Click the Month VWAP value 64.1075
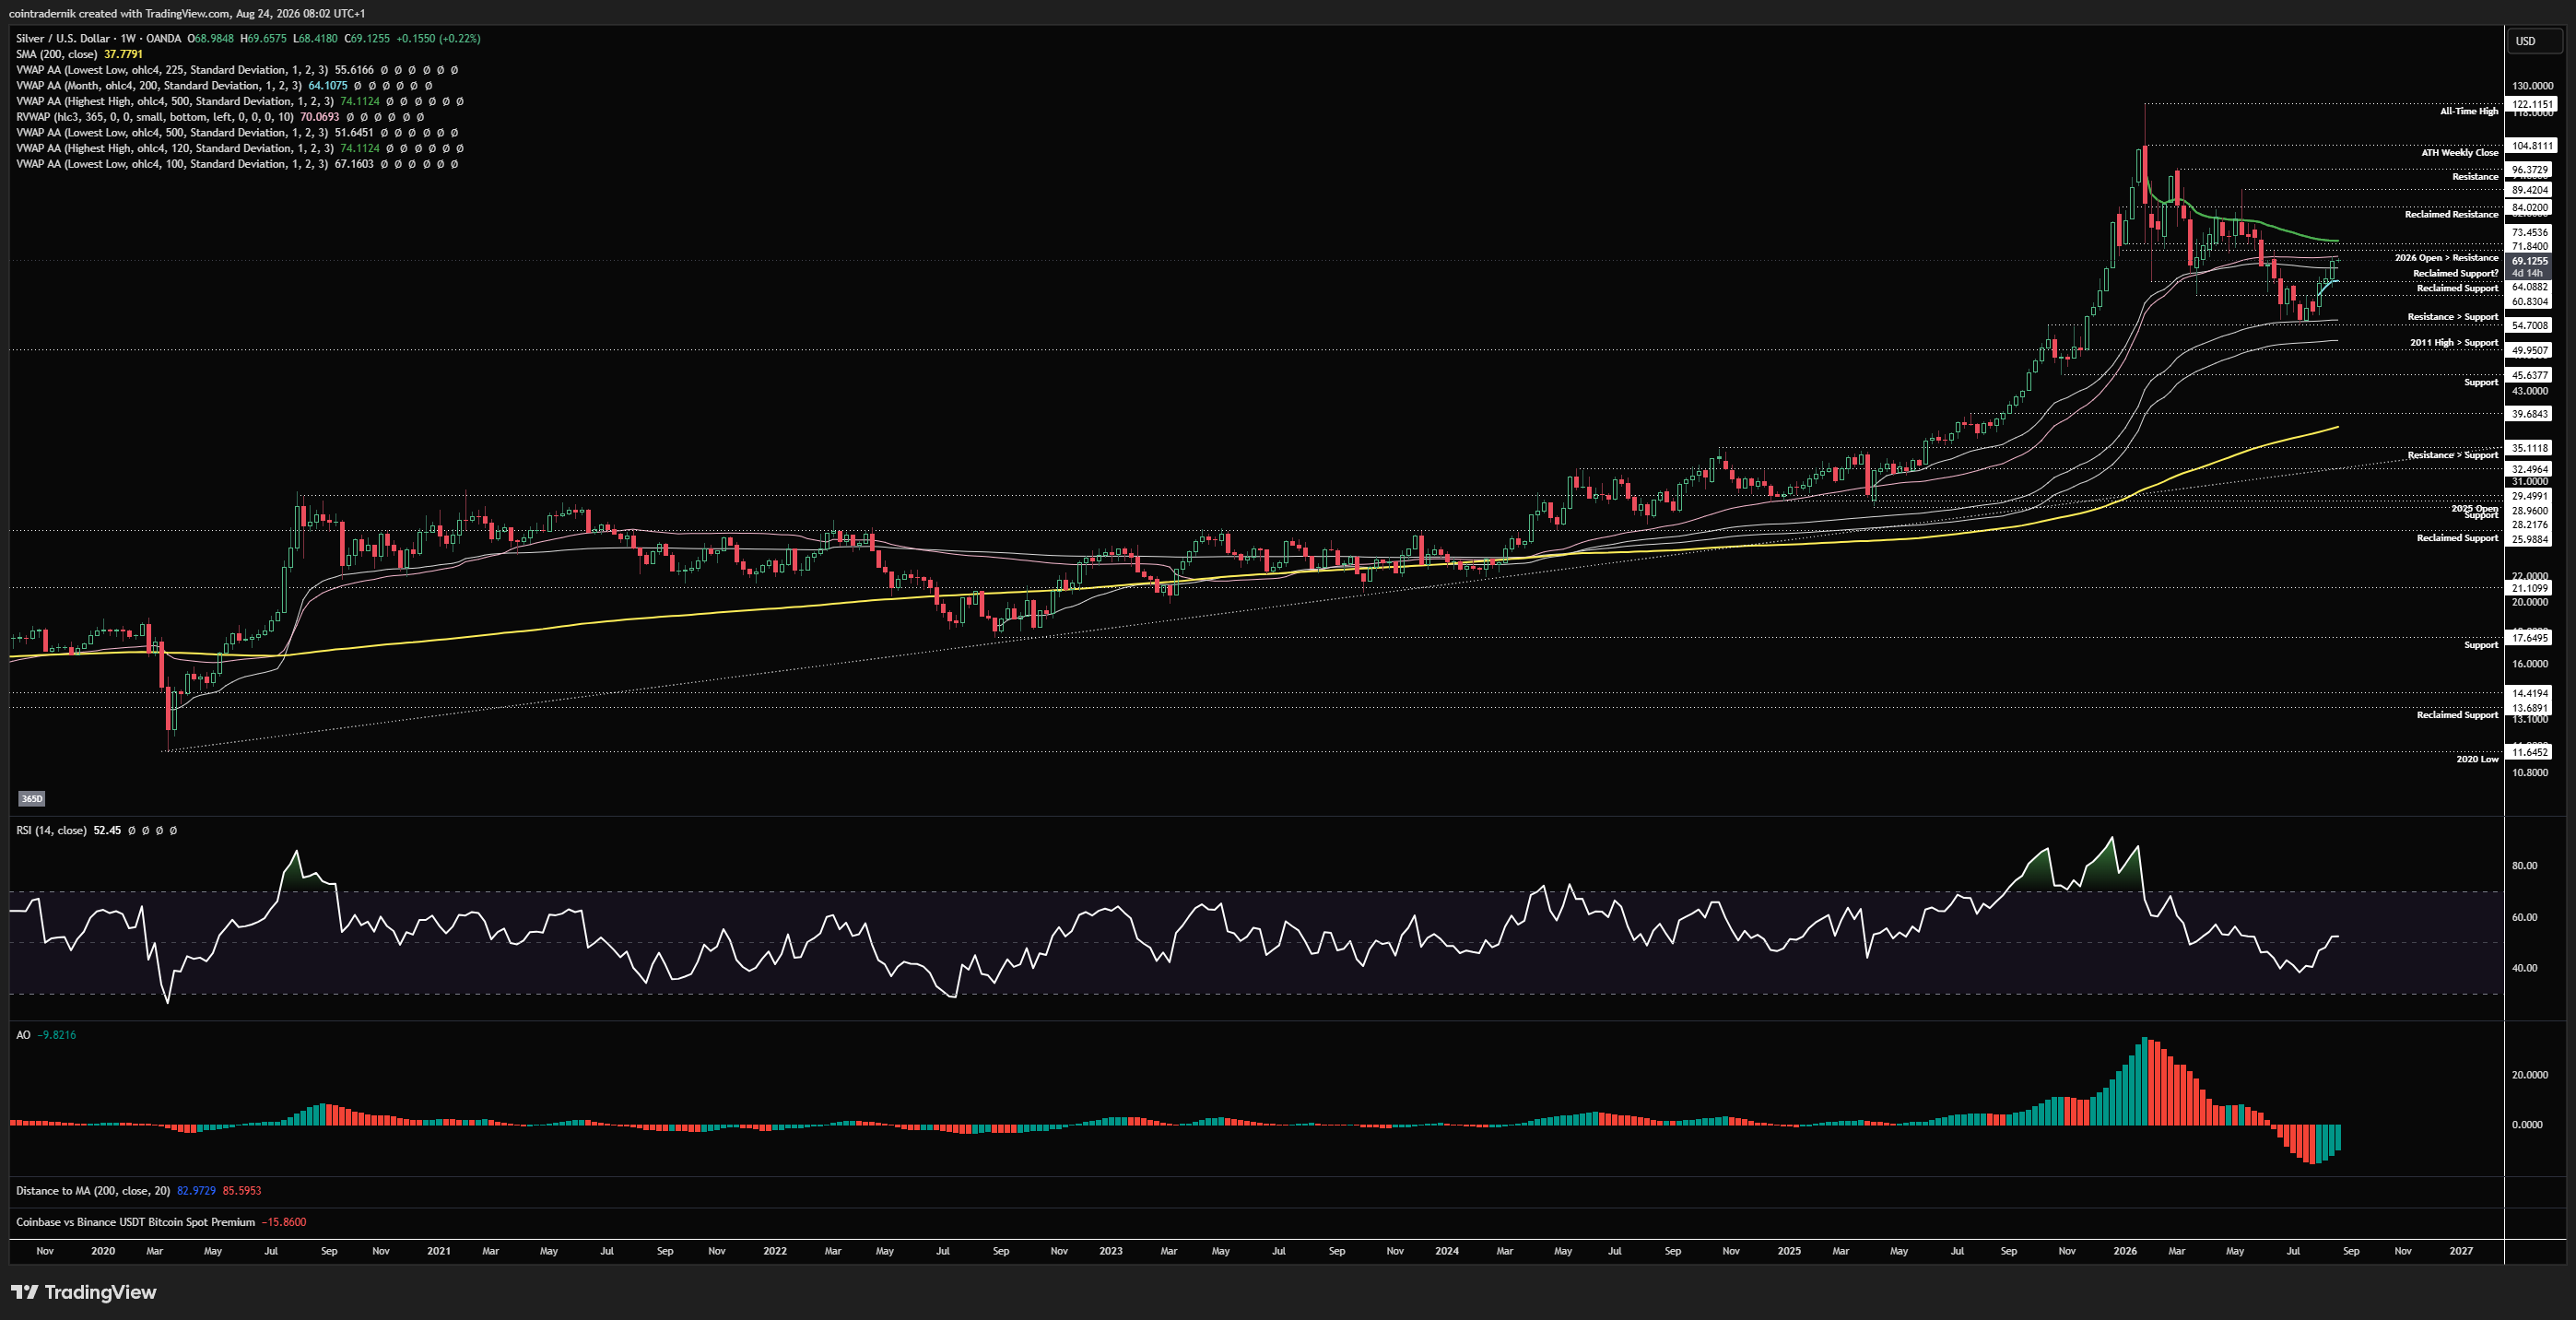Image resolution: width=2576 pixels, height=1320 pixels. tap(327, 85)
